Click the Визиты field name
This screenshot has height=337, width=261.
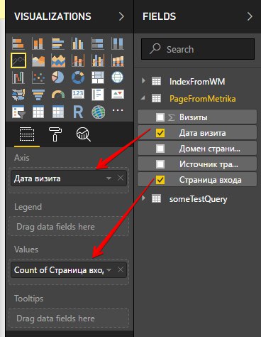coord(194,117)
